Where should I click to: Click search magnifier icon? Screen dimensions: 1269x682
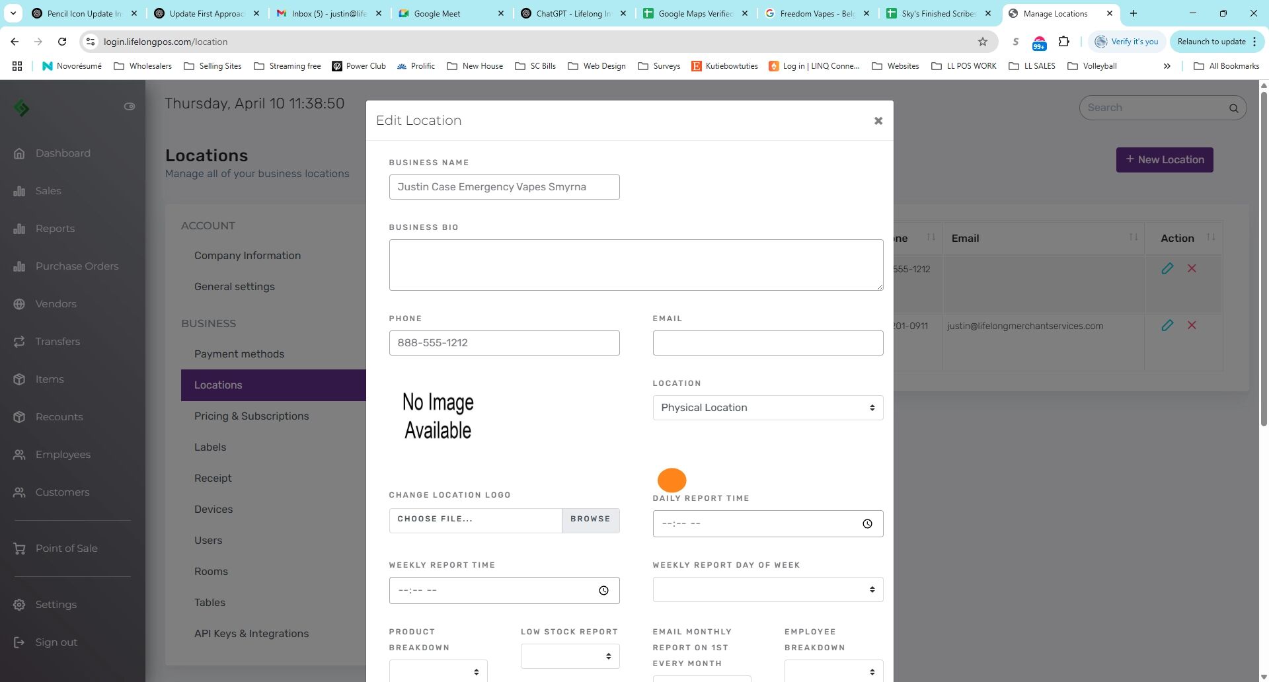pyautogui.click(x=1233, y=108)
